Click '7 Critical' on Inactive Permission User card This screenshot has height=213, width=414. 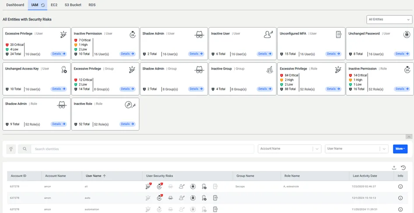tap(85, 40)
